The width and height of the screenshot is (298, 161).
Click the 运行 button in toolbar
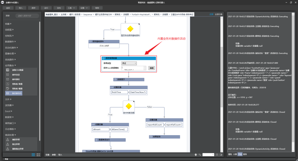coord(46,8)
